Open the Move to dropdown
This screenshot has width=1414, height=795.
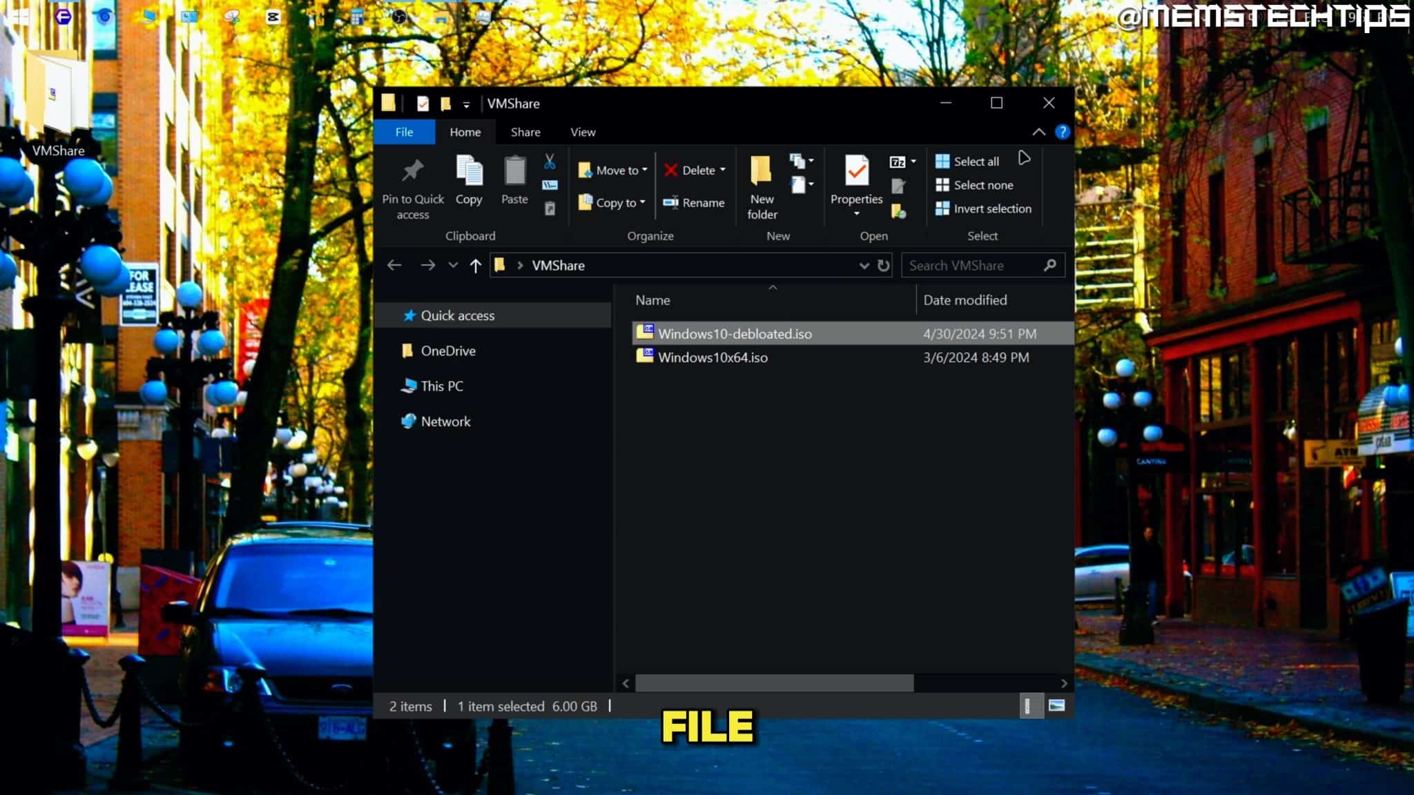point(613,170)
